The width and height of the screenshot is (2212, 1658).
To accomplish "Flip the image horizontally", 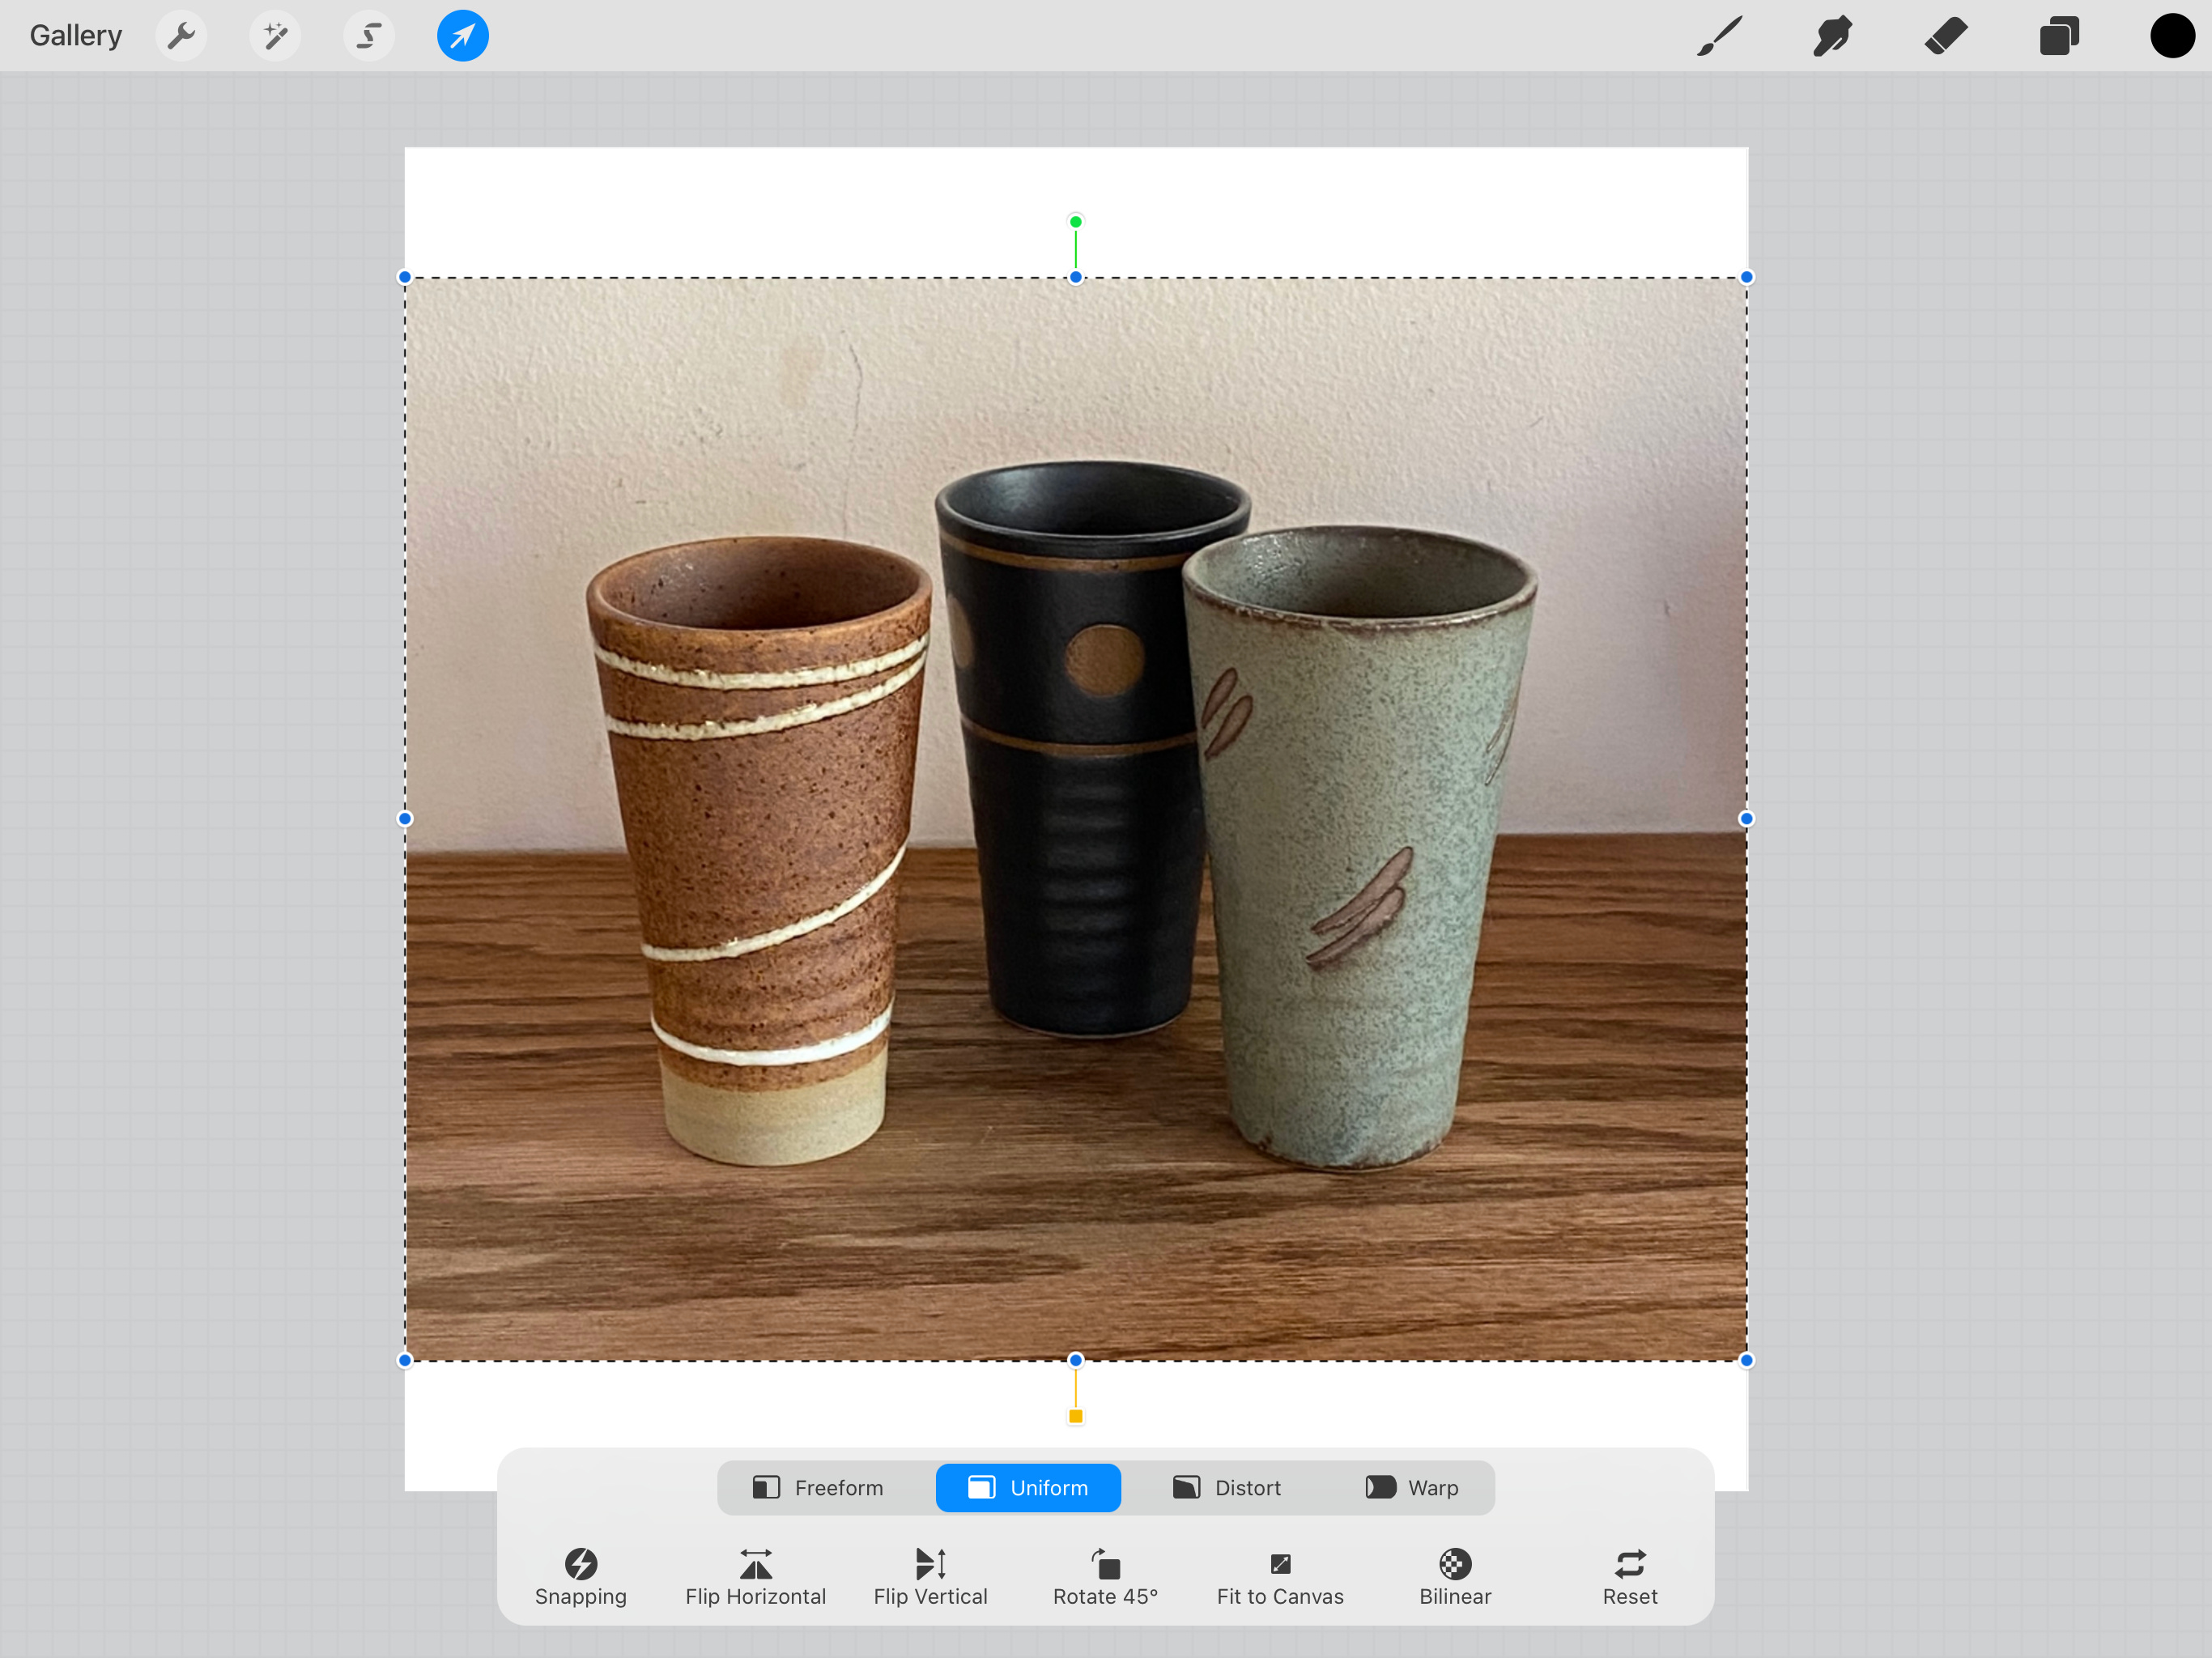I will click(x=755, y=1576).
